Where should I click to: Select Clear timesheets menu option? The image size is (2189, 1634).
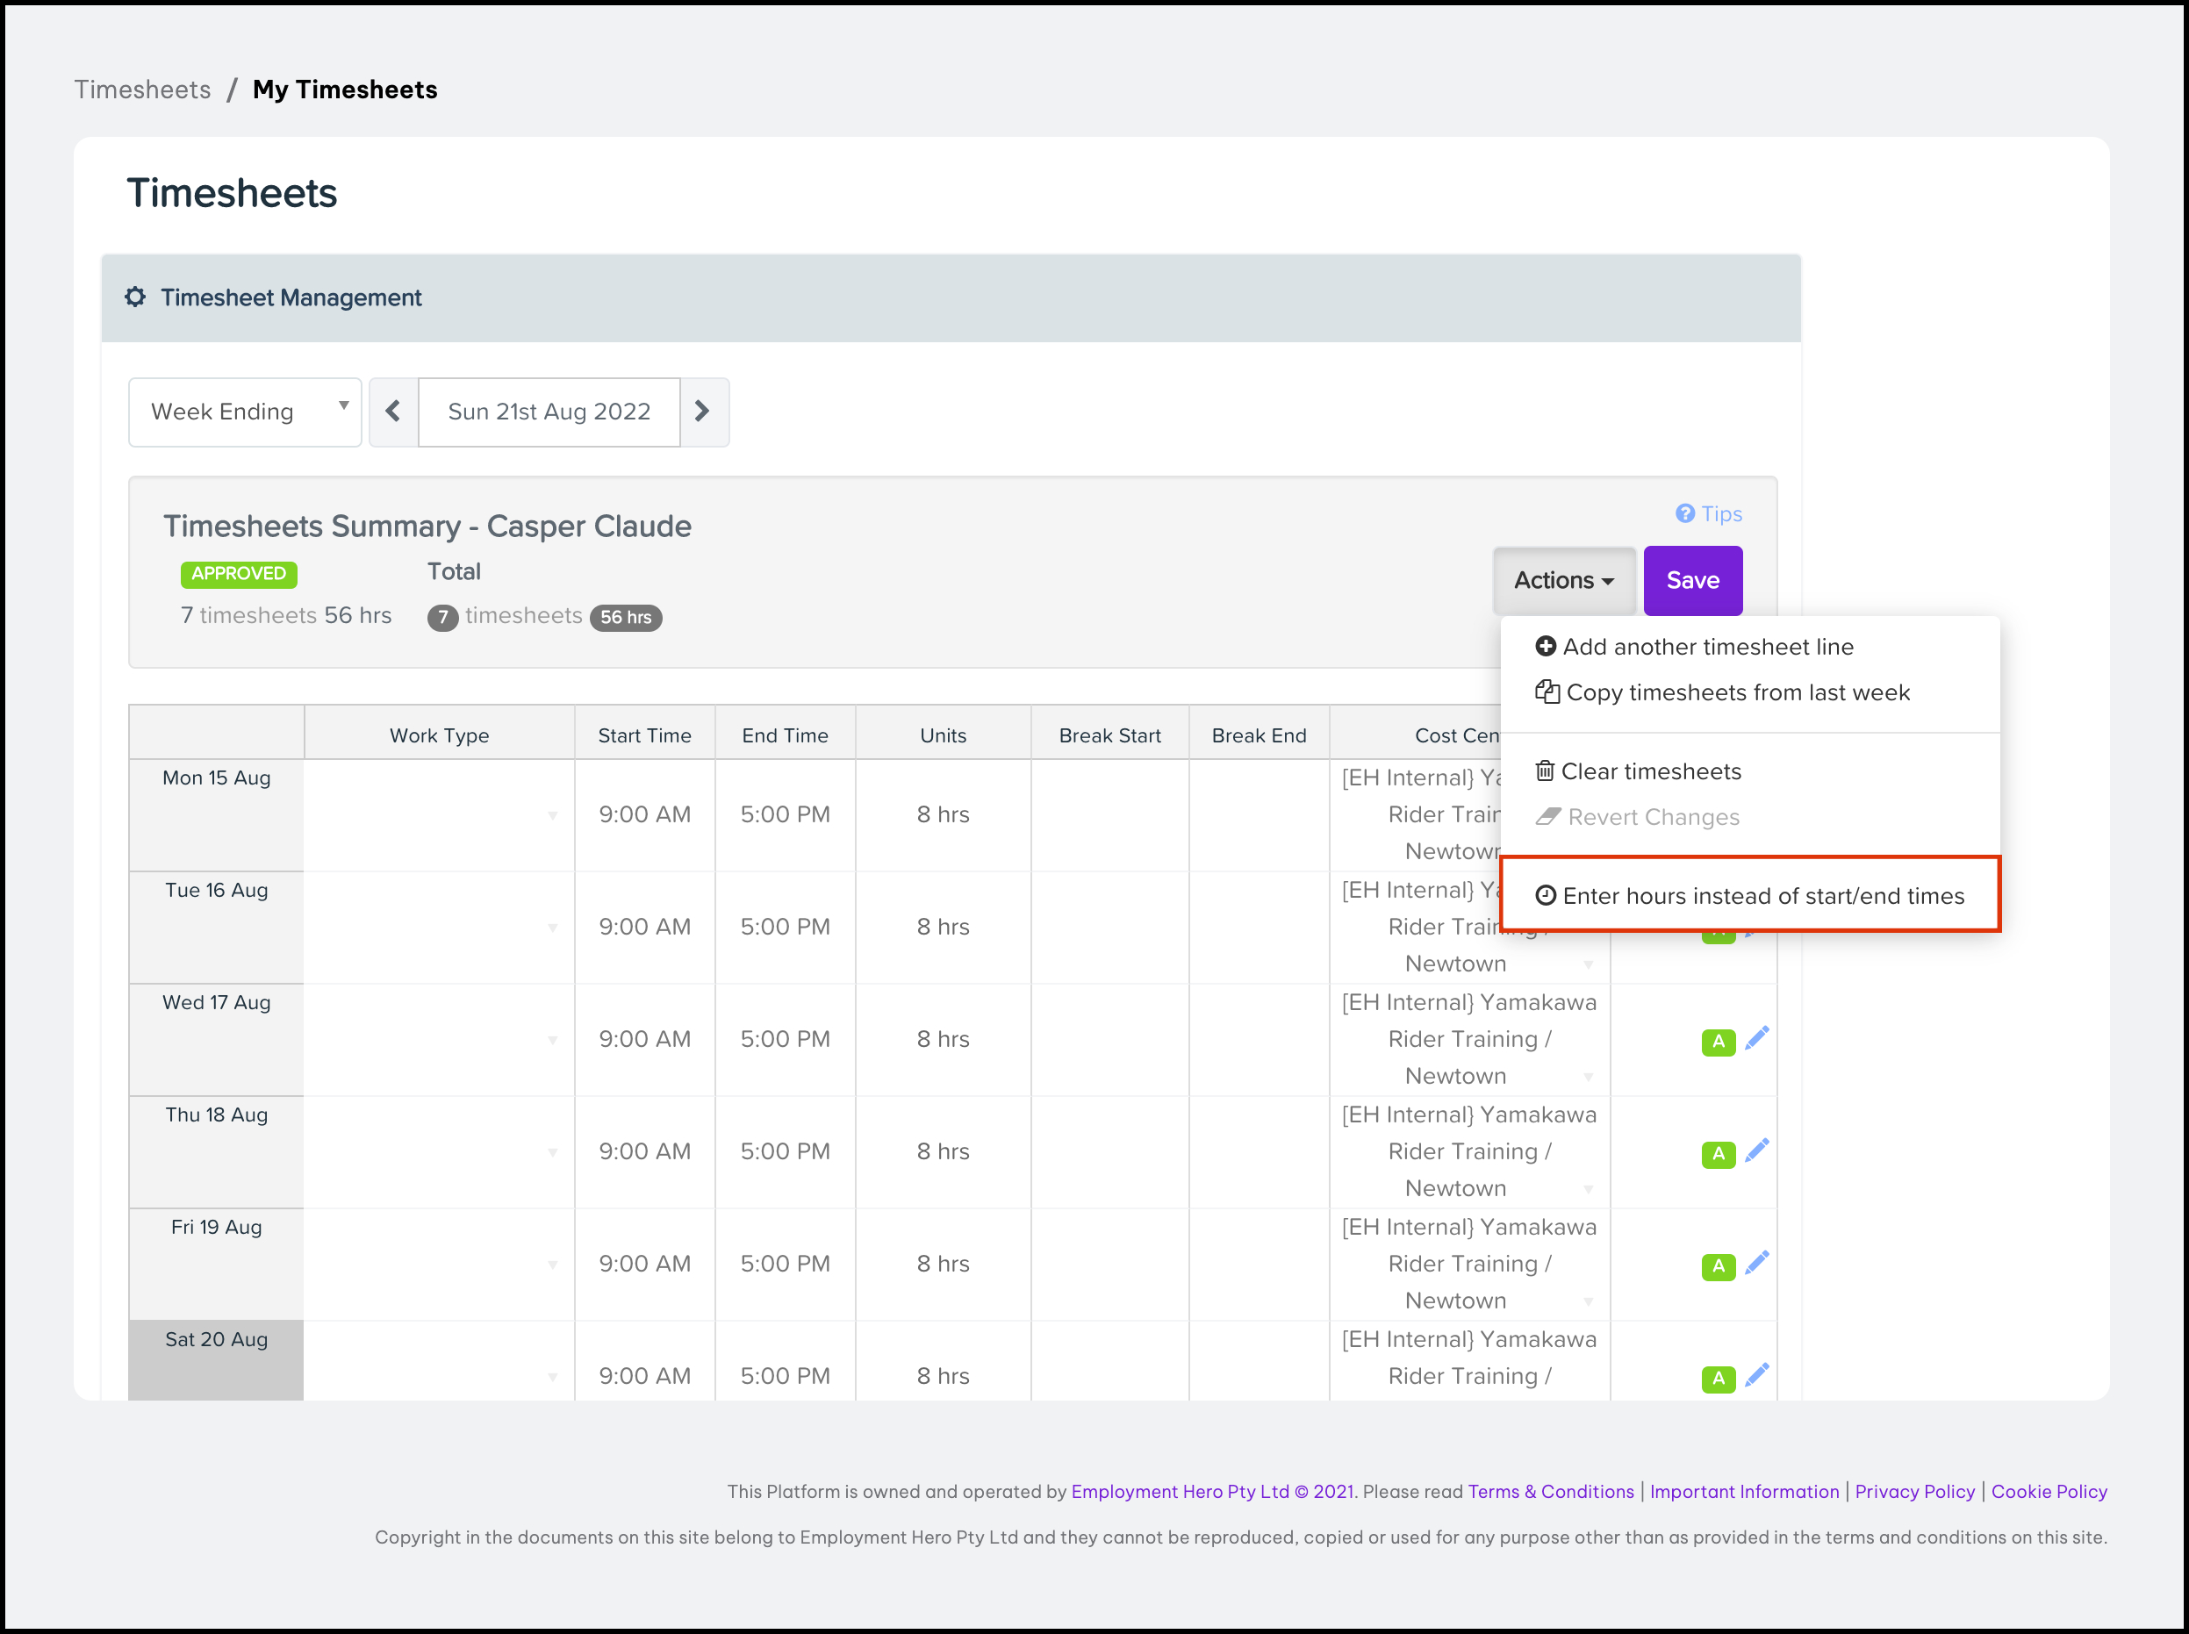(x=1649, y=771)
